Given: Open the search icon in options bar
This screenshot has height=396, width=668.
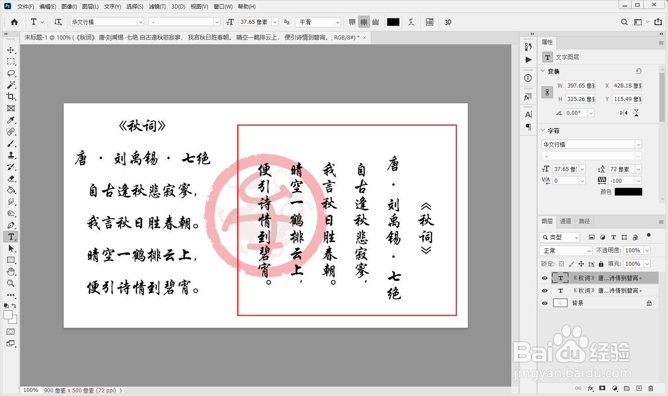Looking at the screenshot, I should [624, 22].
